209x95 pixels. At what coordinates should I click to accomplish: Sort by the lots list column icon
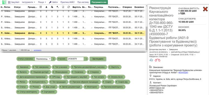point(40,7)
